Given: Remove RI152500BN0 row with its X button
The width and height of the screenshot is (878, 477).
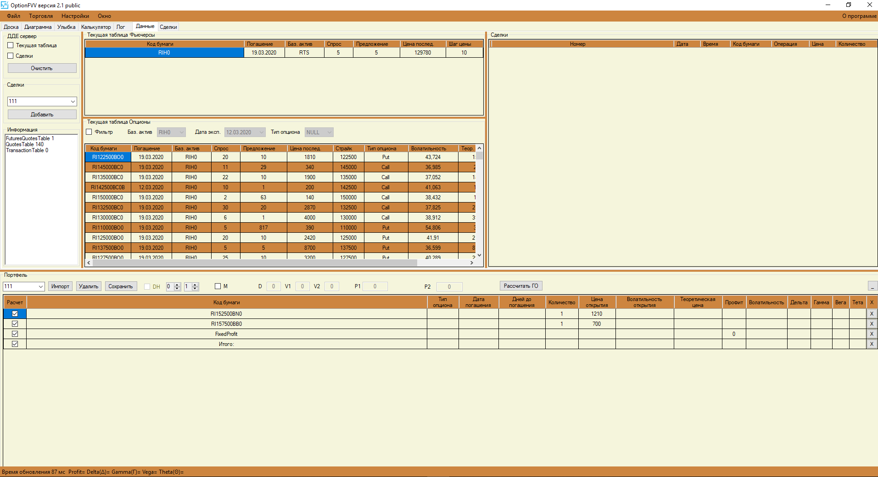Looking at the screenshot, I should pos(872,314).
